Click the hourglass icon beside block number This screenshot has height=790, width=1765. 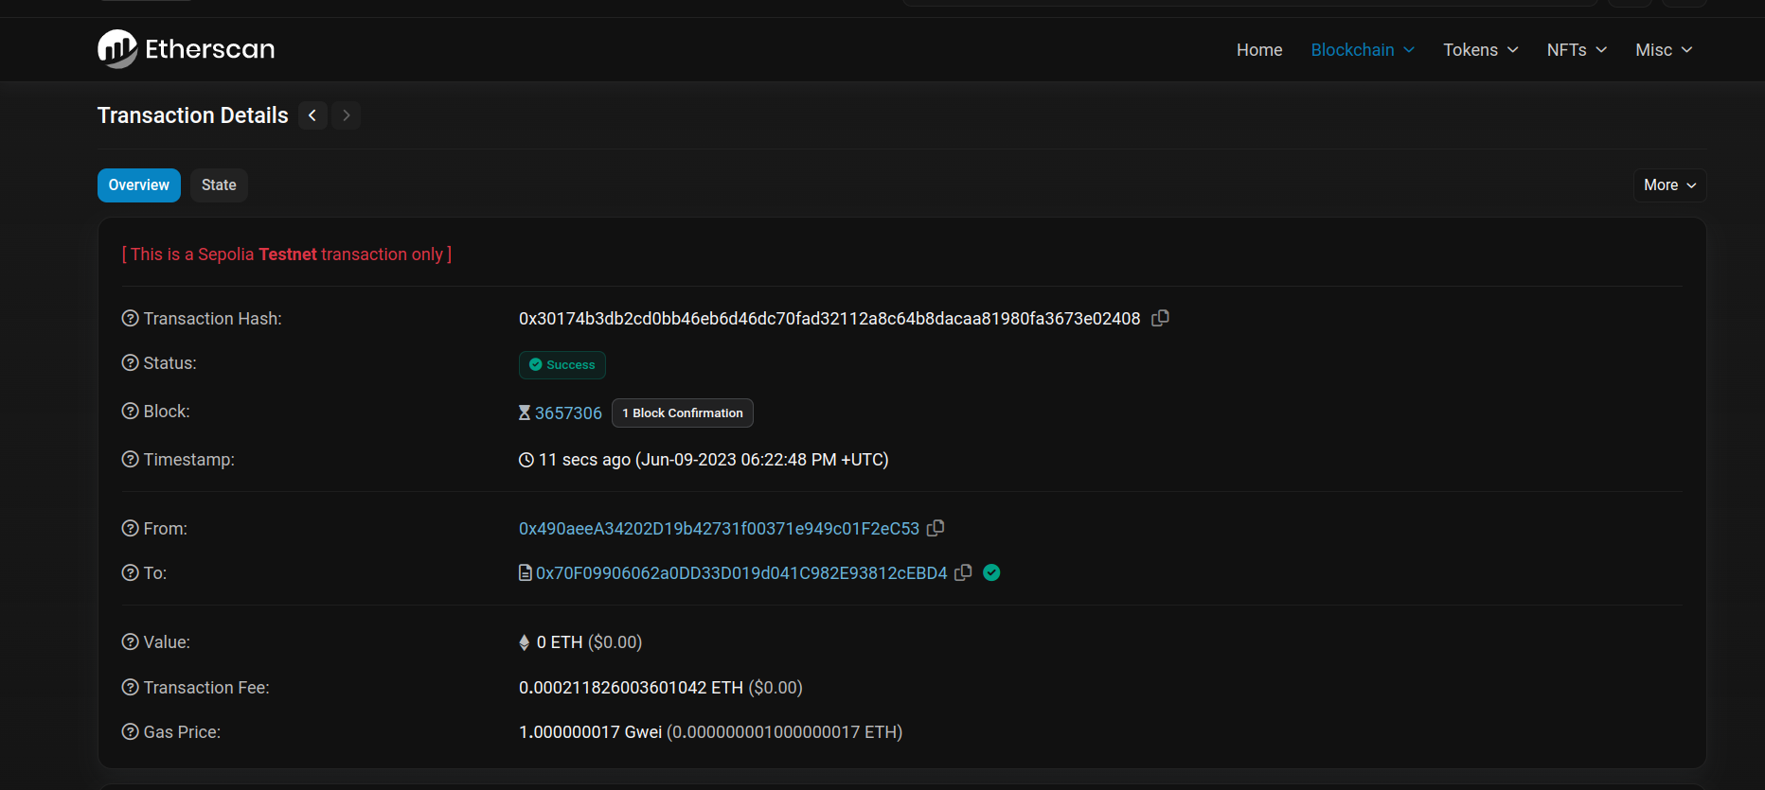click(x=525, y=413)
